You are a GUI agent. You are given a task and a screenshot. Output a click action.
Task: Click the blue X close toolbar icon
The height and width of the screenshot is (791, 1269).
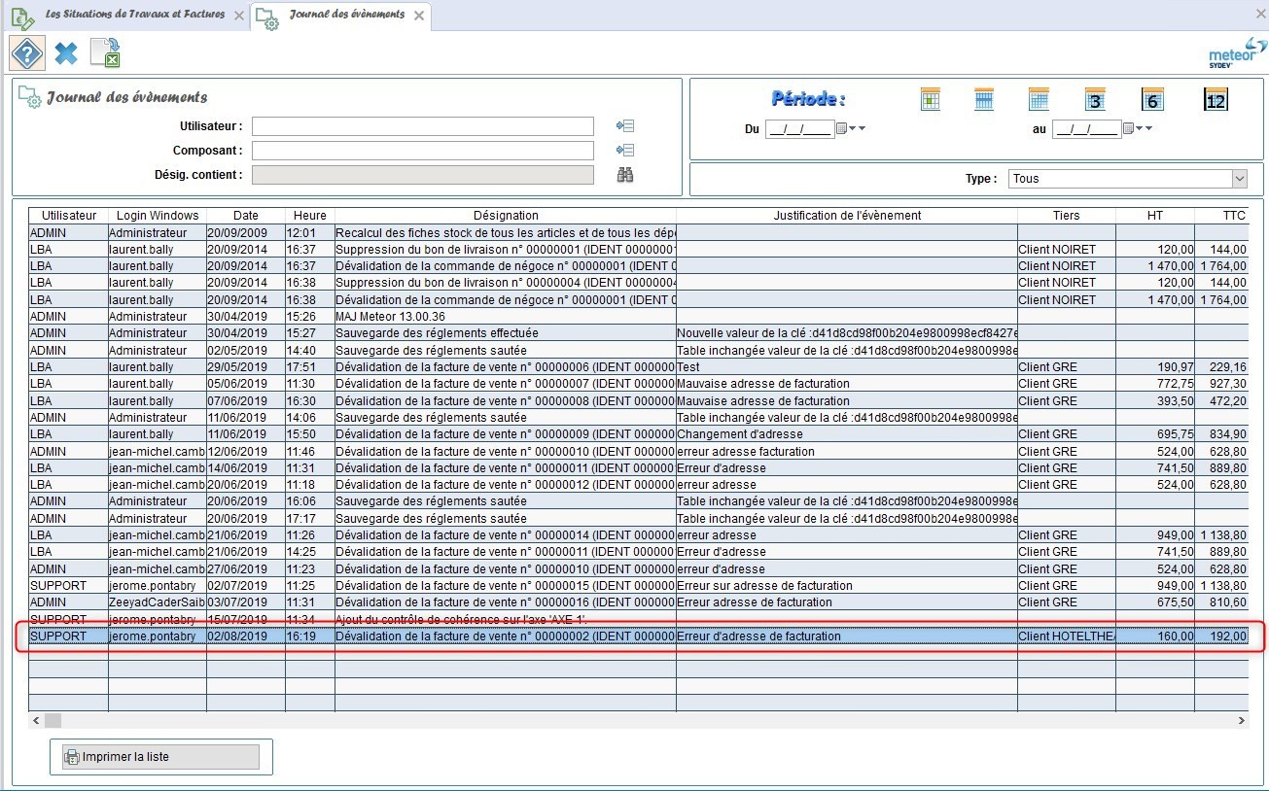pos(66,53)
